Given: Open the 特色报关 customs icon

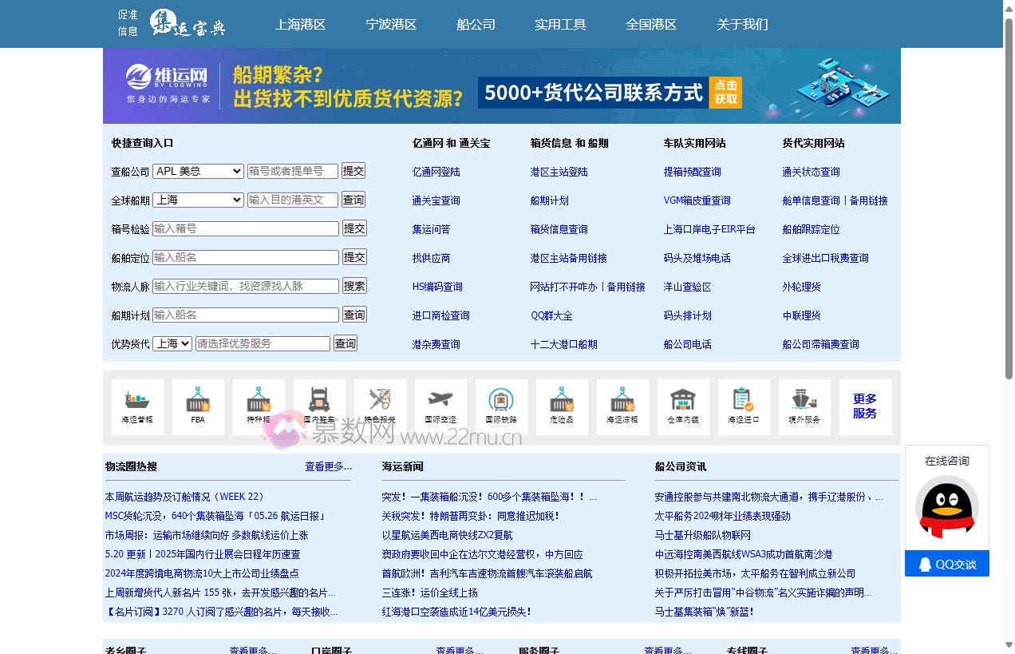Looking at the screenshot, I should [x=379, y=406].
